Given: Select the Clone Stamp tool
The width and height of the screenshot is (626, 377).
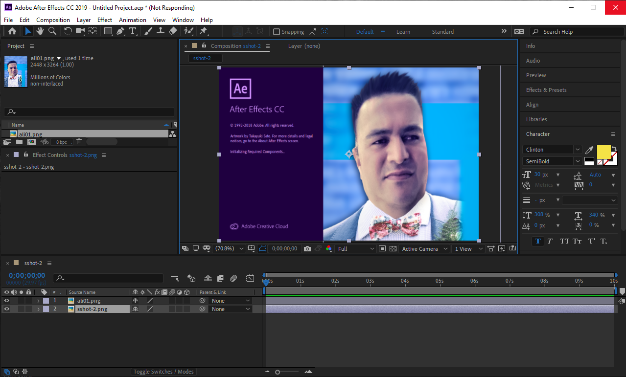Looking at the screenshot, I should click(160, 31).
